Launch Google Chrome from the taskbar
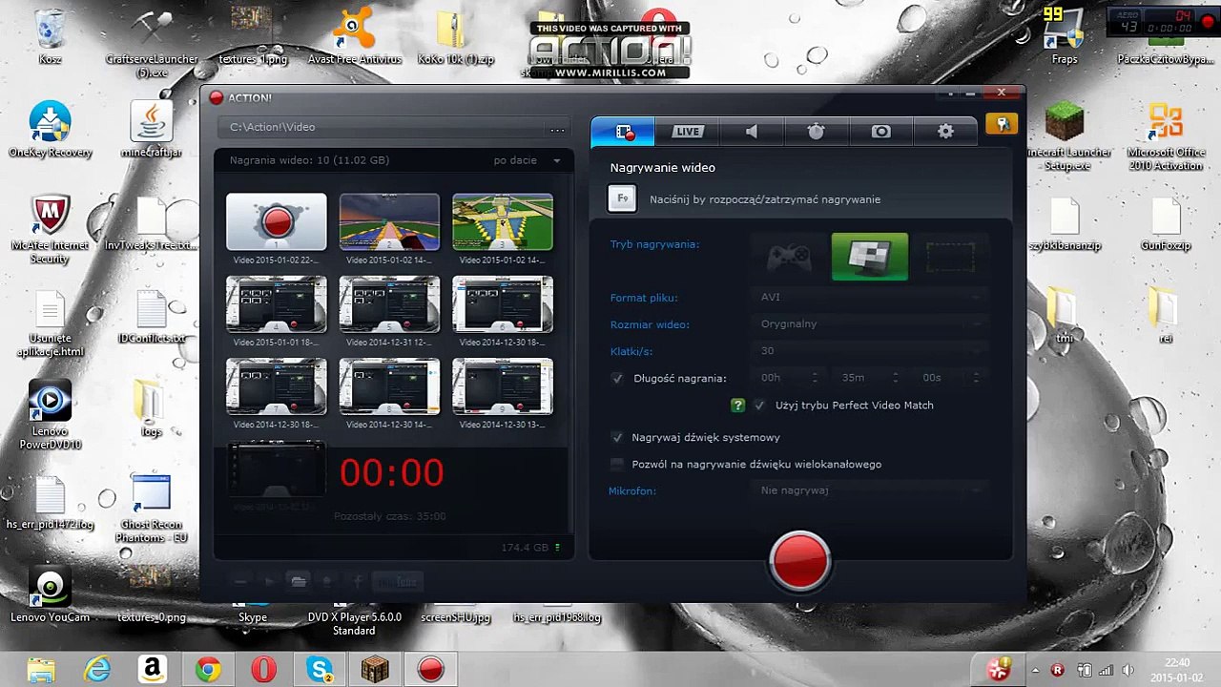Image resolution: width=1221 pixels, height=687 pixels. pyautogui.click(x=208, y=670)
